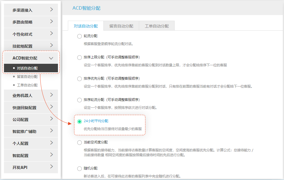This screenshot has height=180, width=284.
Task: Select the 当前空闲度分配 radio button
Action: tap(79, 143)
